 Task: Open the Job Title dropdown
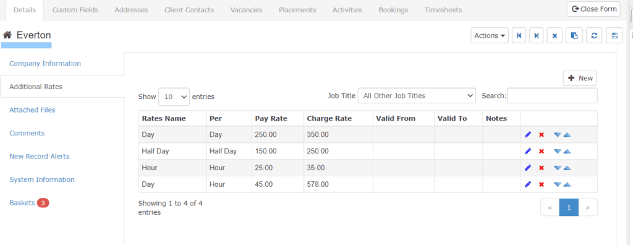point(417,96)
